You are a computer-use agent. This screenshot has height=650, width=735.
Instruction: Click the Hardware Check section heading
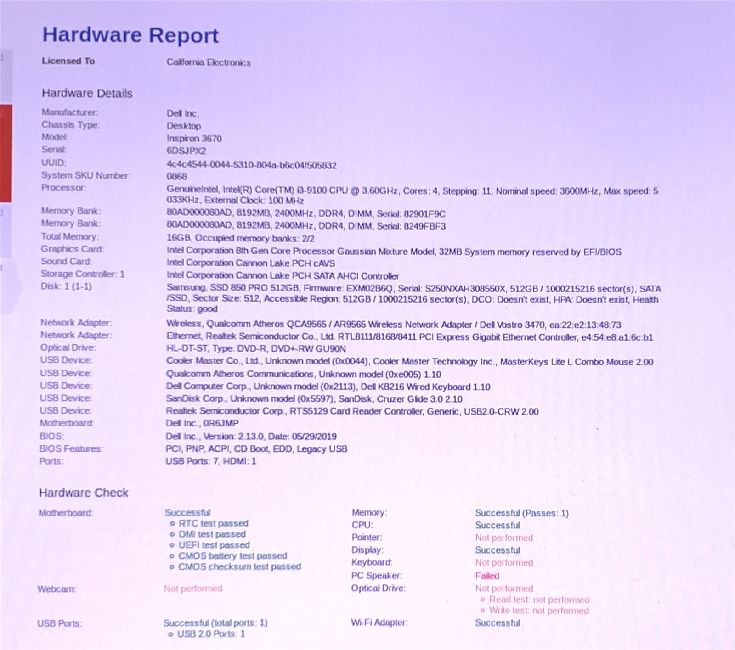coord(84,493)
